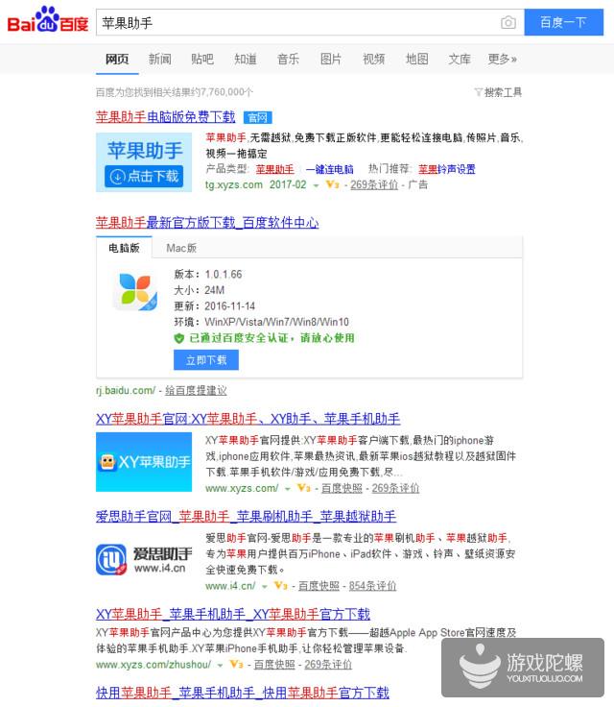Open 百度快照 for www.xyzs.com/
Screen dimensions: 614x707
point(342,488)
